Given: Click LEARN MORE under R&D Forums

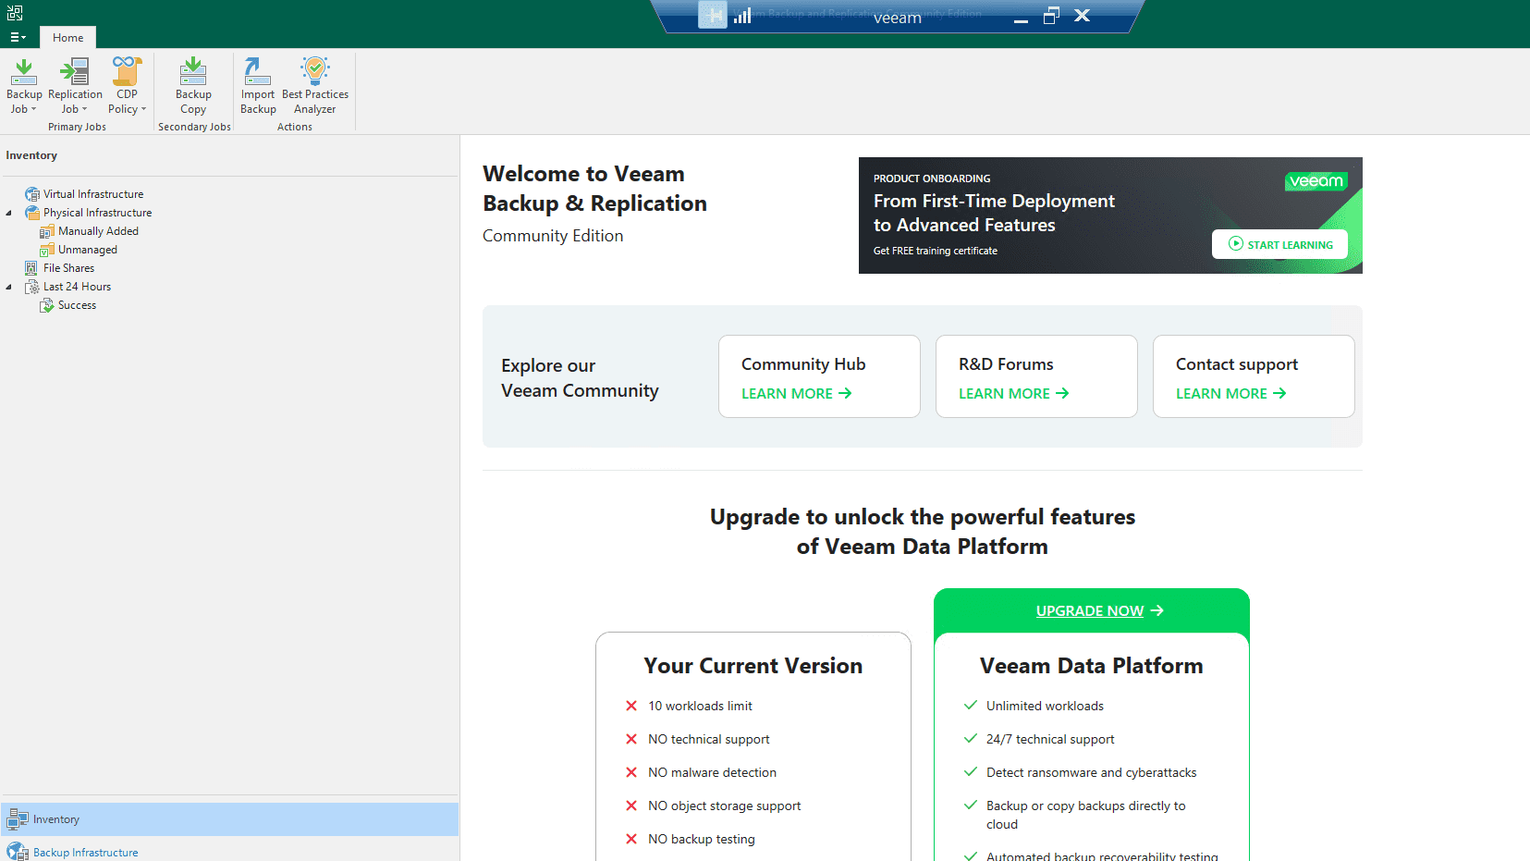Looking at the screenshot, I should 1013,394.
